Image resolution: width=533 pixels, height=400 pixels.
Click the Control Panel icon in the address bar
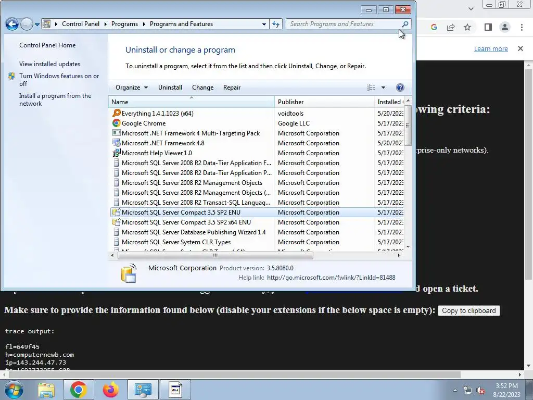(x=47, y=24)
